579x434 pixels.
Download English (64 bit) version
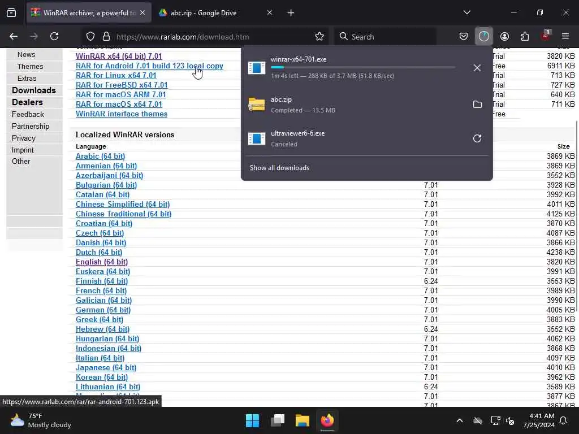pyautogui.click(x=102, y=262)
